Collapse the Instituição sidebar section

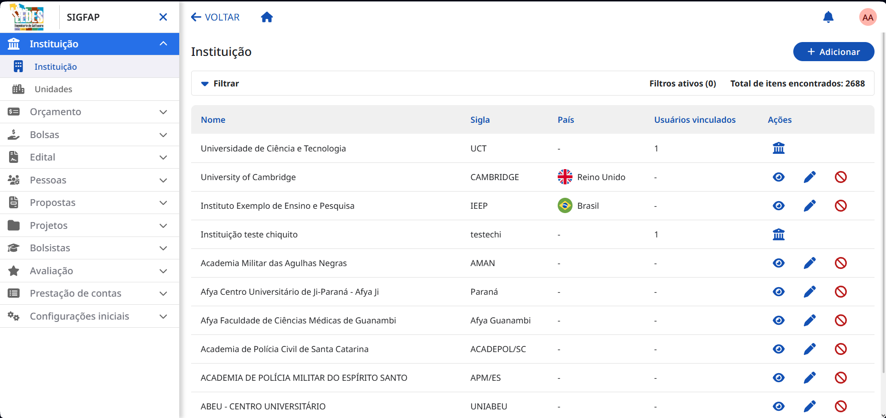point(89,44)
